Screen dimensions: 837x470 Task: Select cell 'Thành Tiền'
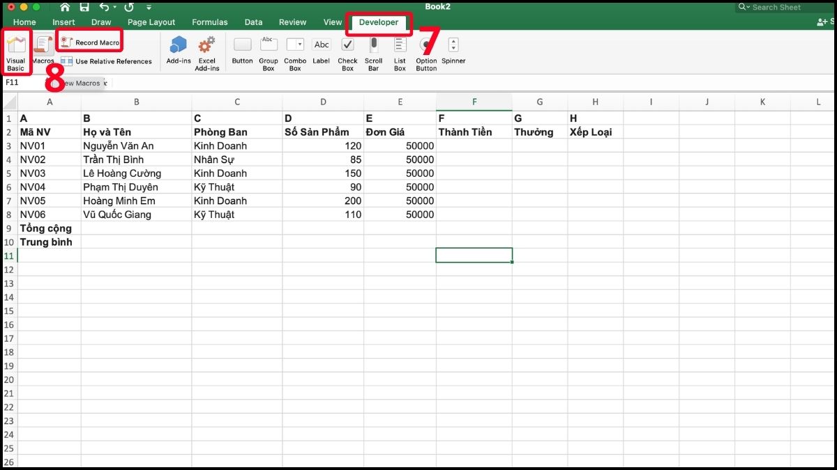(474, 132)
